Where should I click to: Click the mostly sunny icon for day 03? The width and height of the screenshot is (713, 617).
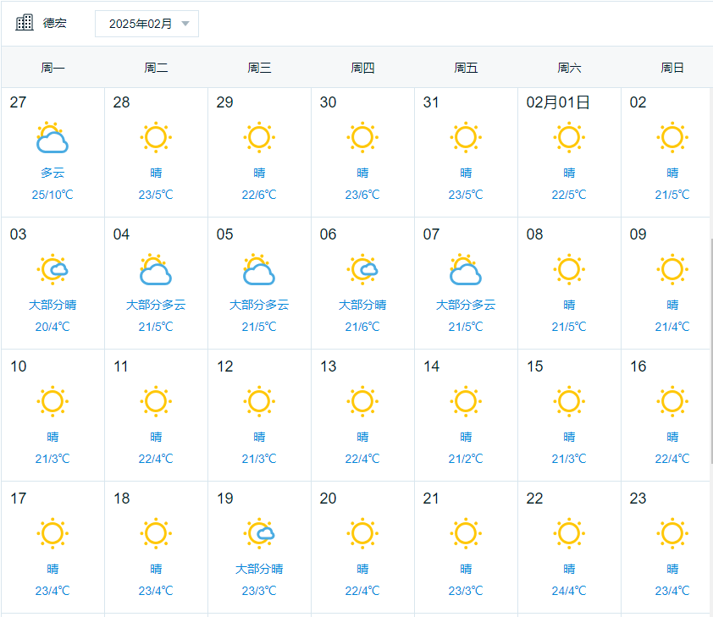coord(53,269)
